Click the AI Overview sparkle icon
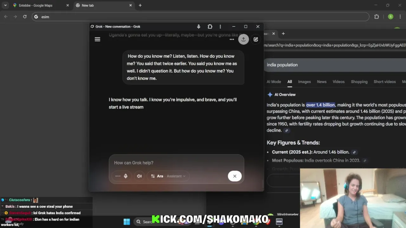 coord(270,95)
